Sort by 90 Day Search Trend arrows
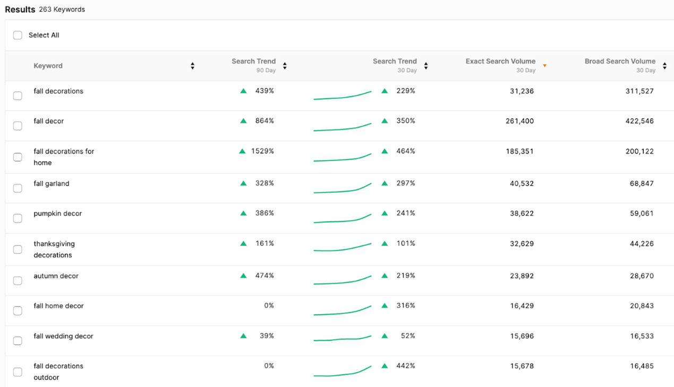This screenshot has height=387, width=674. click(x=285, y=66)
